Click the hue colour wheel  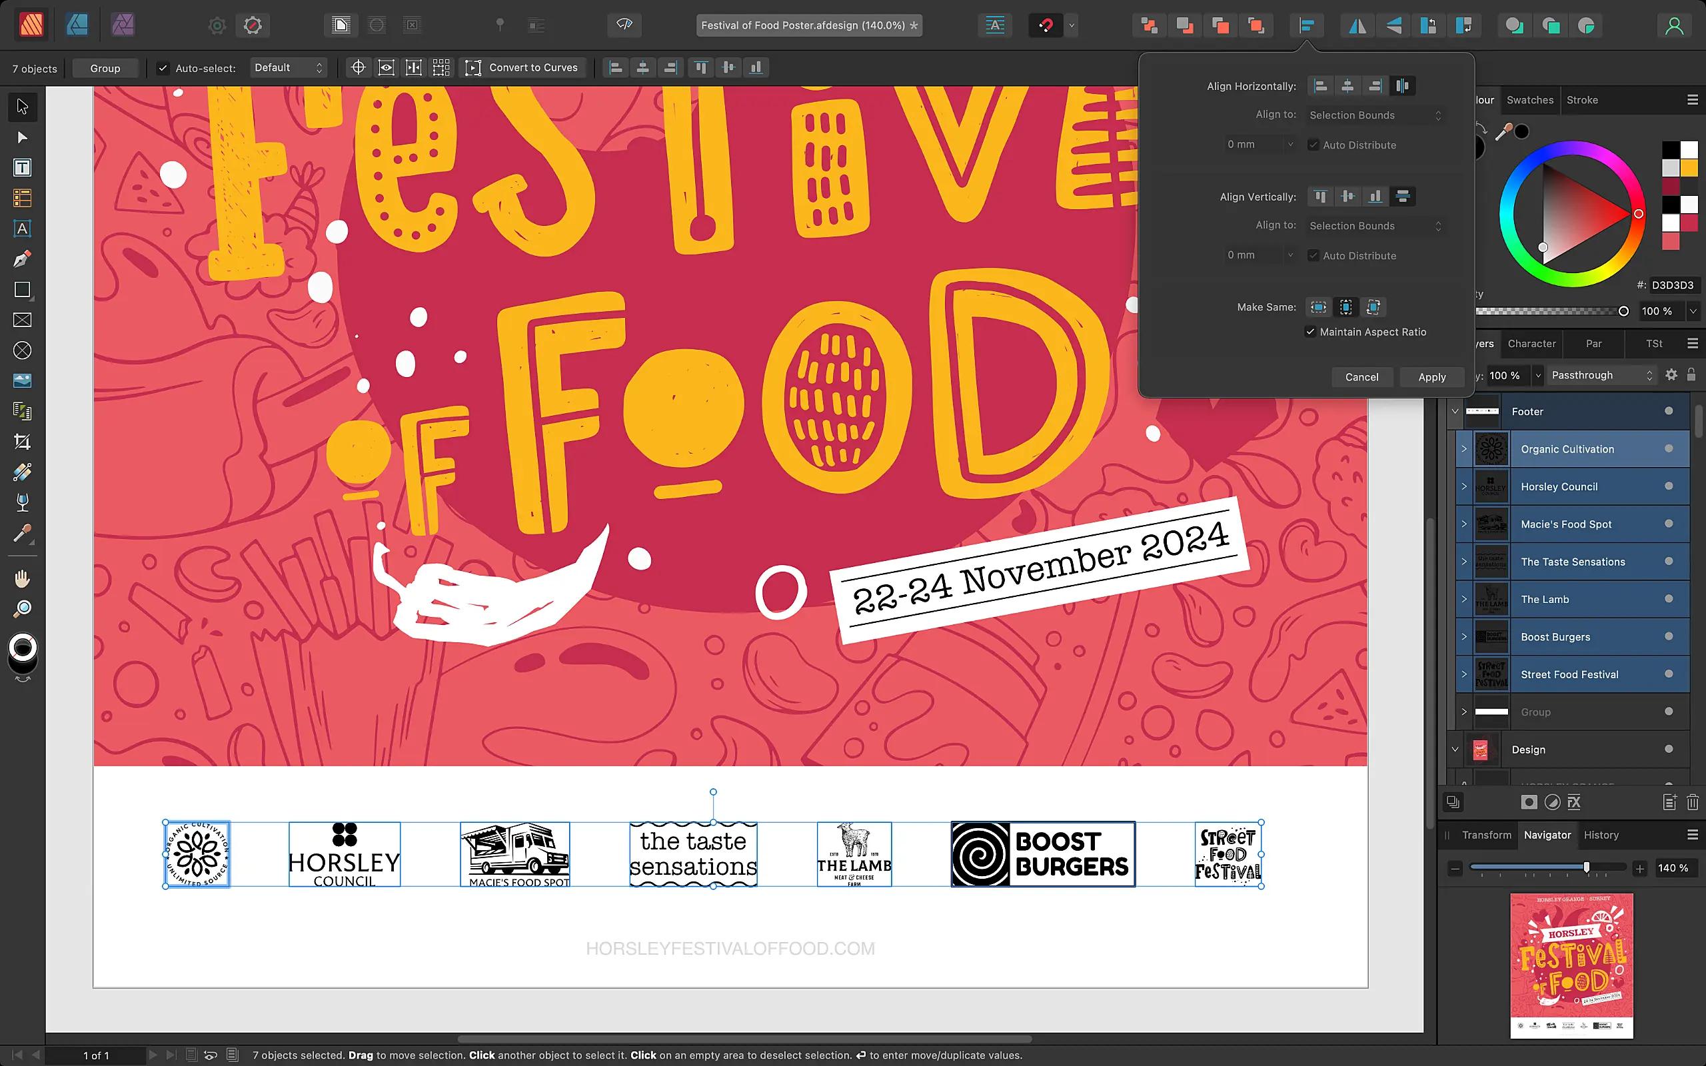(1572, 214)
